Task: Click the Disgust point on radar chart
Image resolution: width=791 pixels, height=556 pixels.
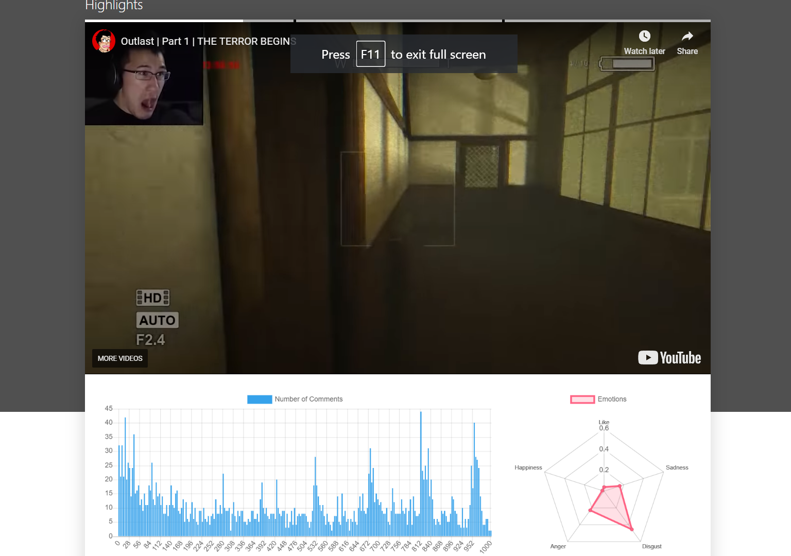Action: coord(632,529)
